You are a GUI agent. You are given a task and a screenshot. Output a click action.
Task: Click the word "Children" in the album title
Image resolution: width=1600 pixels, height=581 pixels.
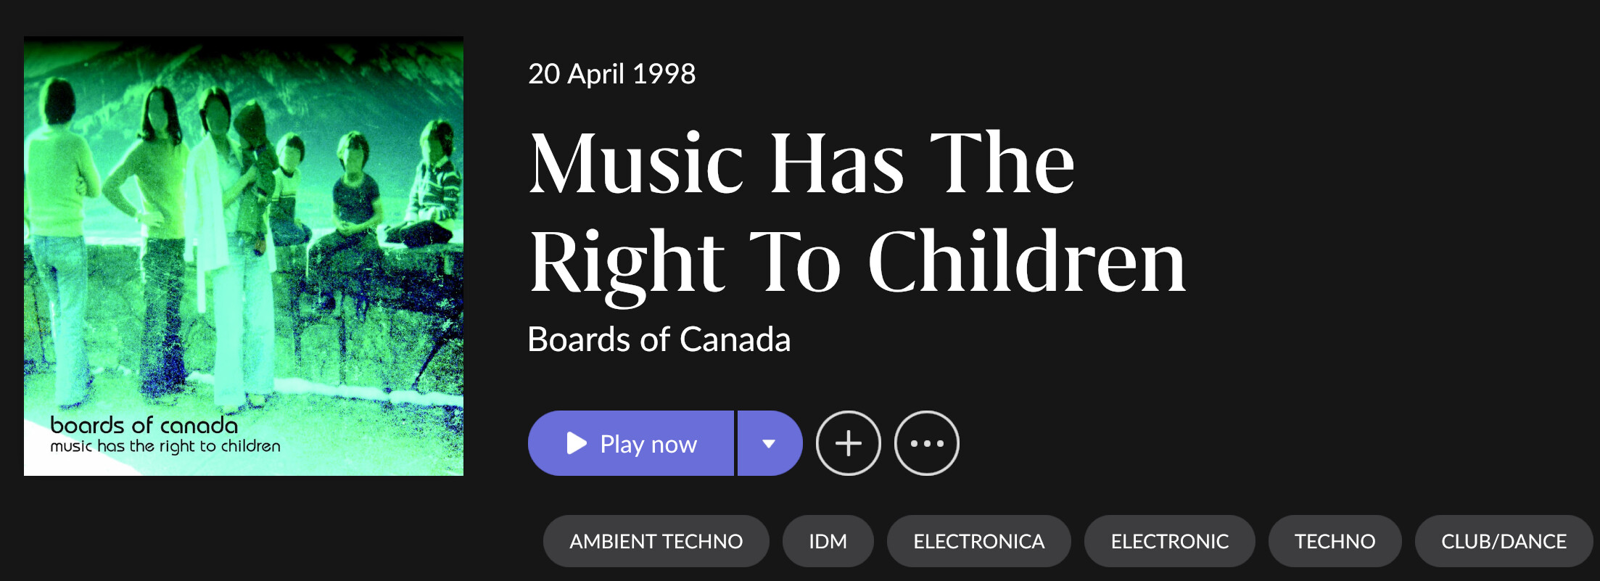click(x=1026, y=263)
